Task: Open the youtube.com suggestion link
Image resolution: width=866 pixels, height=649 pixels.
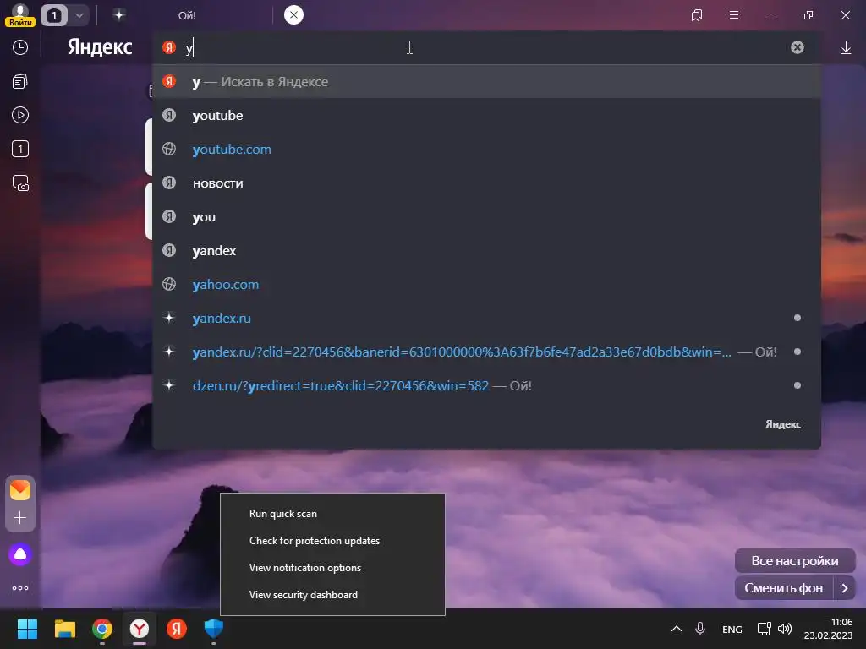Action: (486, 150)
